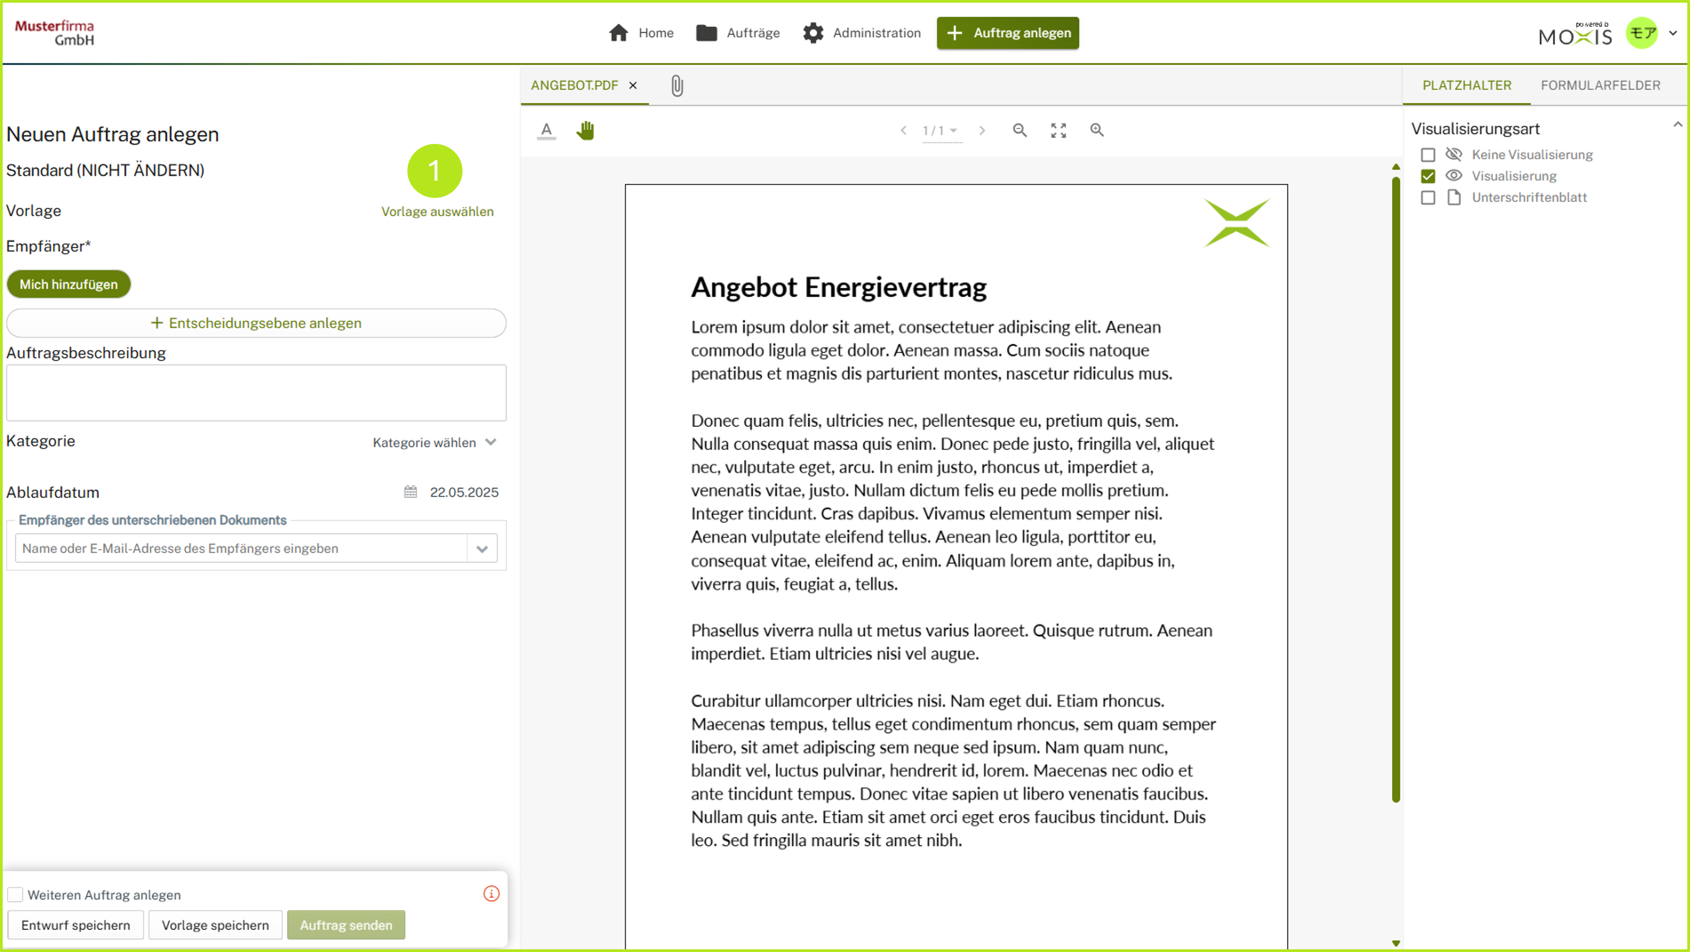
Task: Expand the document recipient dropdown arrow
Action: tap(482, 549)
